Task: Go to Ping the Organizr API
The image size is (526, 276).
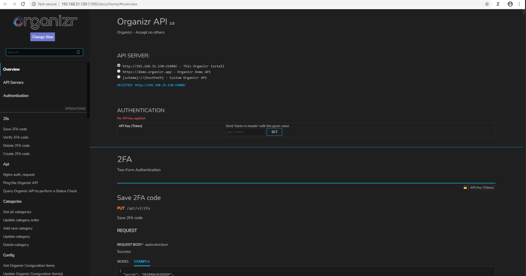Action: [x=21, y=183]
